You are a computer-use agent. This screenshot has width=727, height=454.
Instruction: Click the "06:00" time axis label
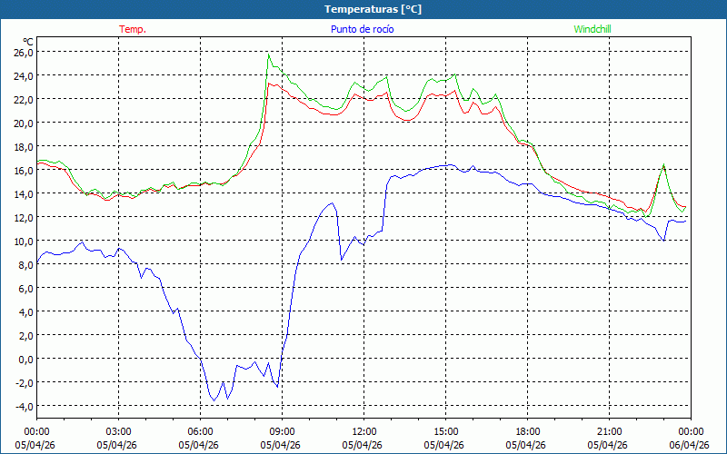click(200, 431)
